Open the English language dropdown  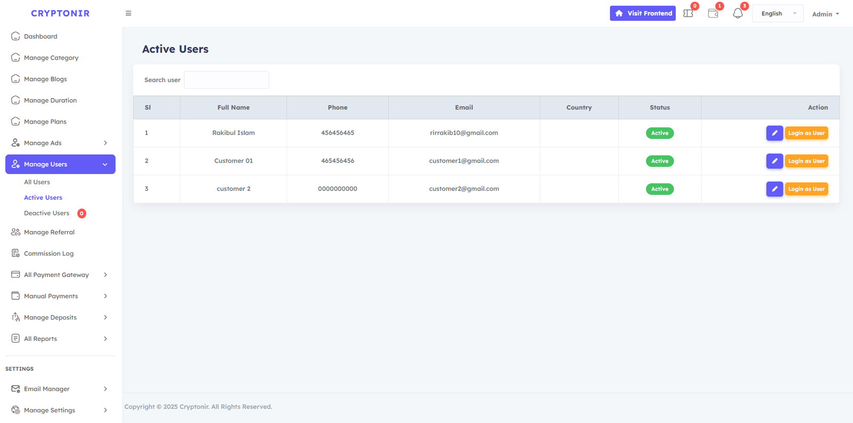pyautogui.click(x=777, y=14)
